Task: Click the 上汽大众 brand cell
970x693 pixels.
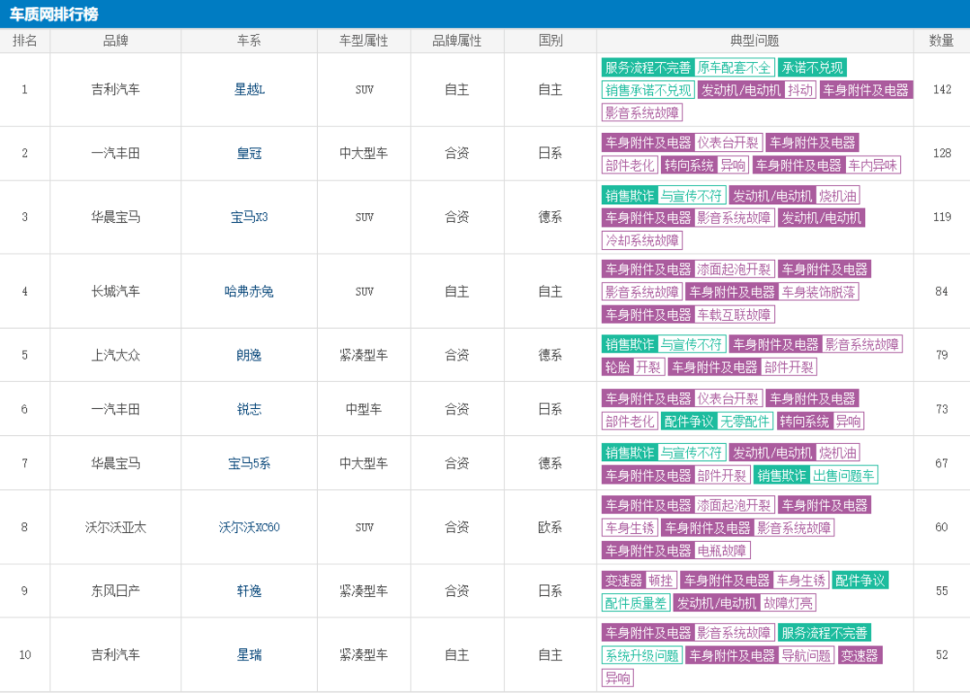Action: point(116,355)
